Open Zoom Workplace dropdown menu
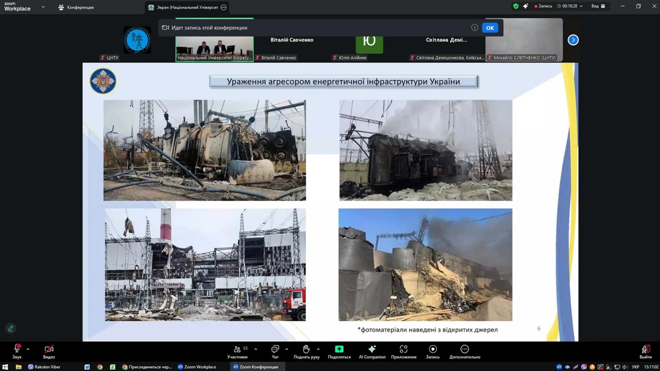Viewport: 660px width, 371px height. [43, 7]
